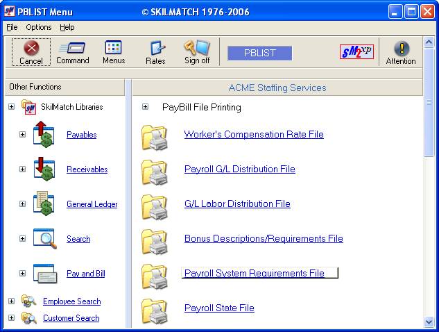Expand the Receivables tree node
The width and height of the screenshot is (439, 332).
(x=22, y=169)
